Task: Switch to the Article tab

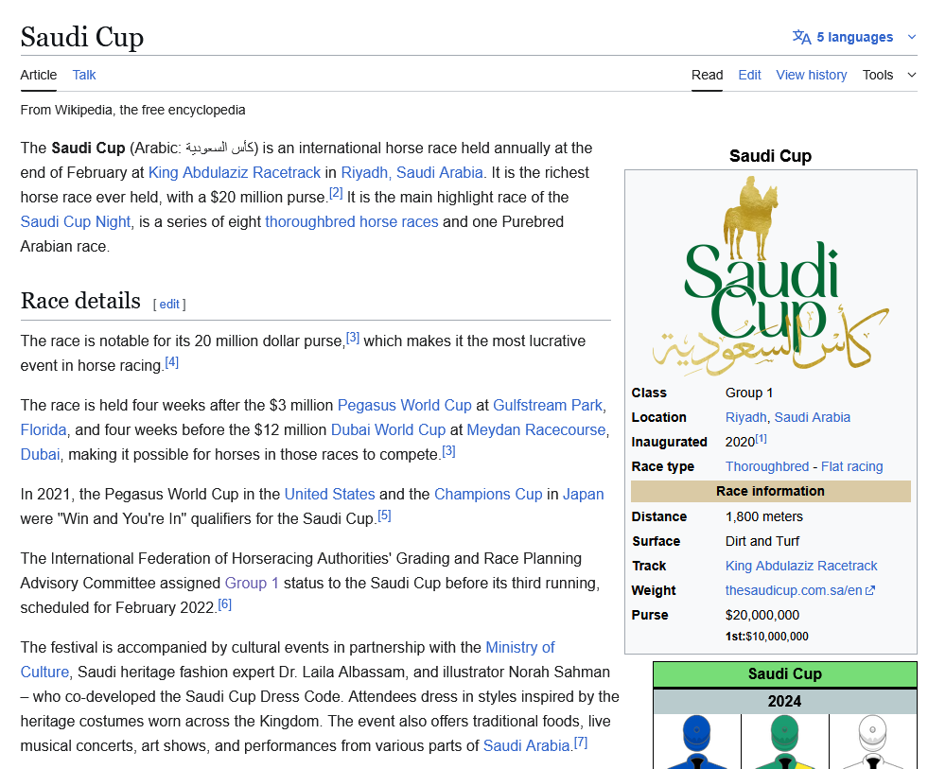Action: tap(39, 75)
